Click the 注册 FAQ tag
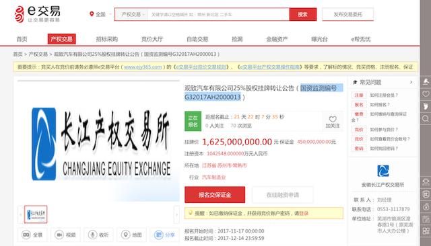The width and height of the screenshot is (431, 246). pos(359,95)
